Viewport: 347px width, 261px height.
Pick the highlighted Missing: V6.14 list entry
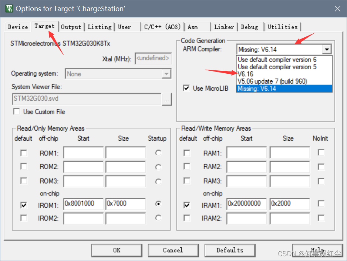pyautogui.click(x=284, y=88)
